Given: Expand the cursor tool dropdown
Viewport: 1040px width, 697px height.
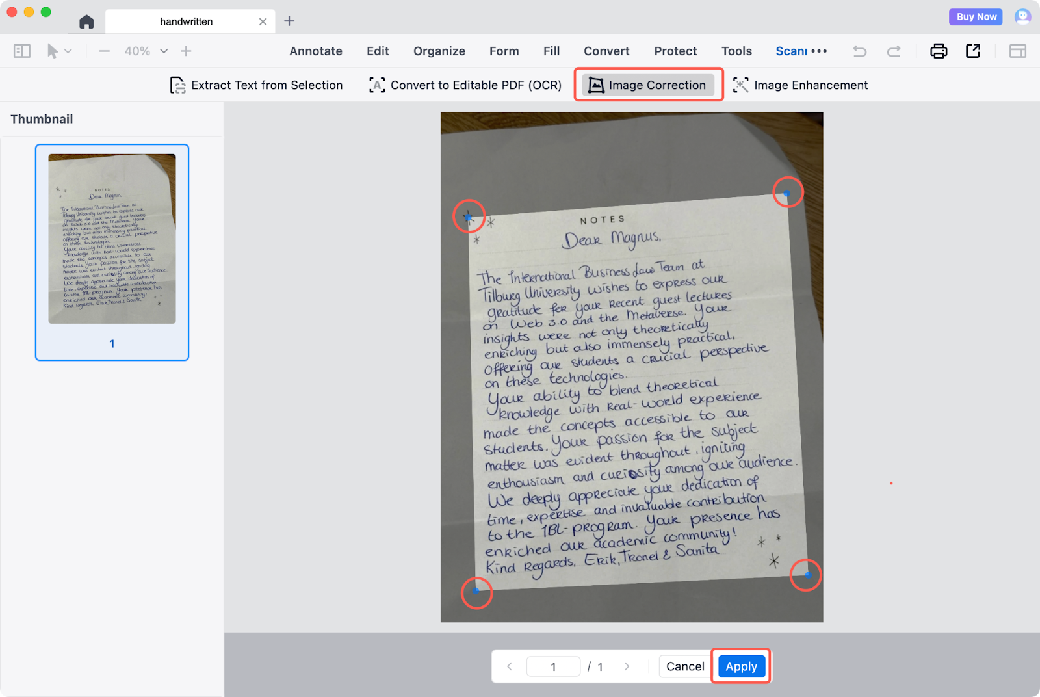Looking at the screenshot, I should click(x=68, y=51).
